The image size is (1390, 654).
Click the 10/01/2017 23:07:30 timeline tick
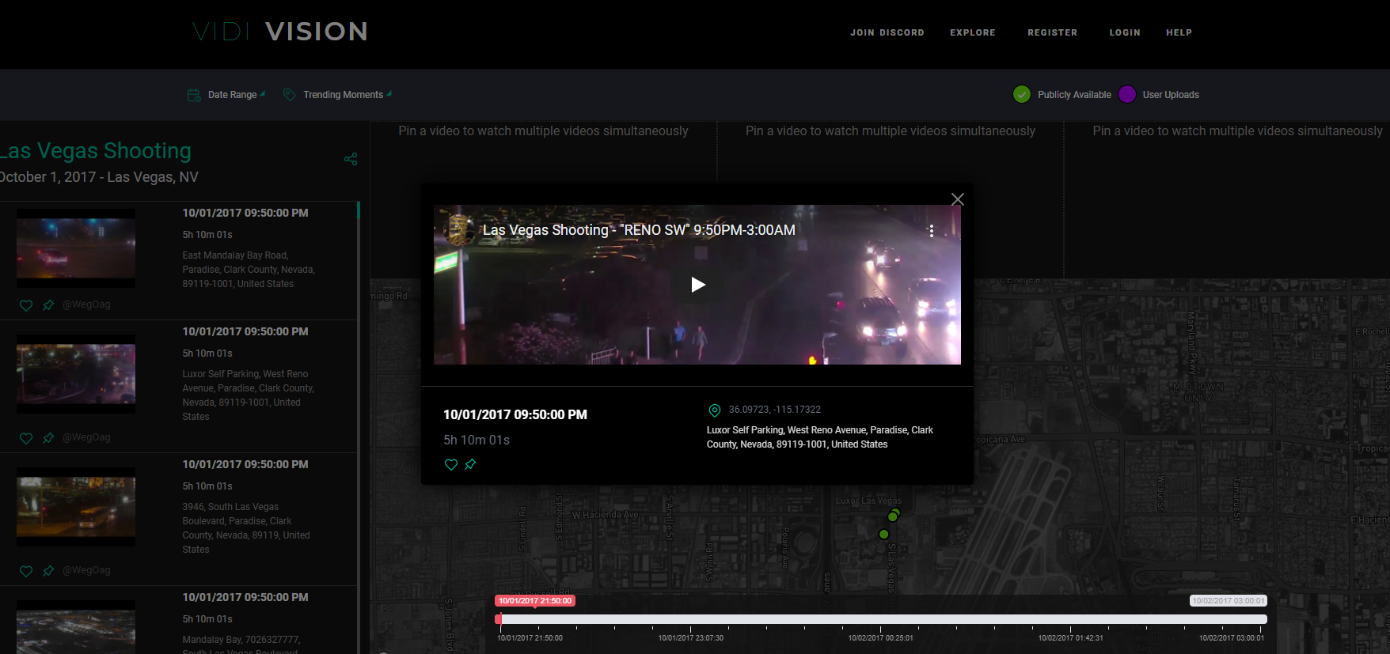coord(691,637)
